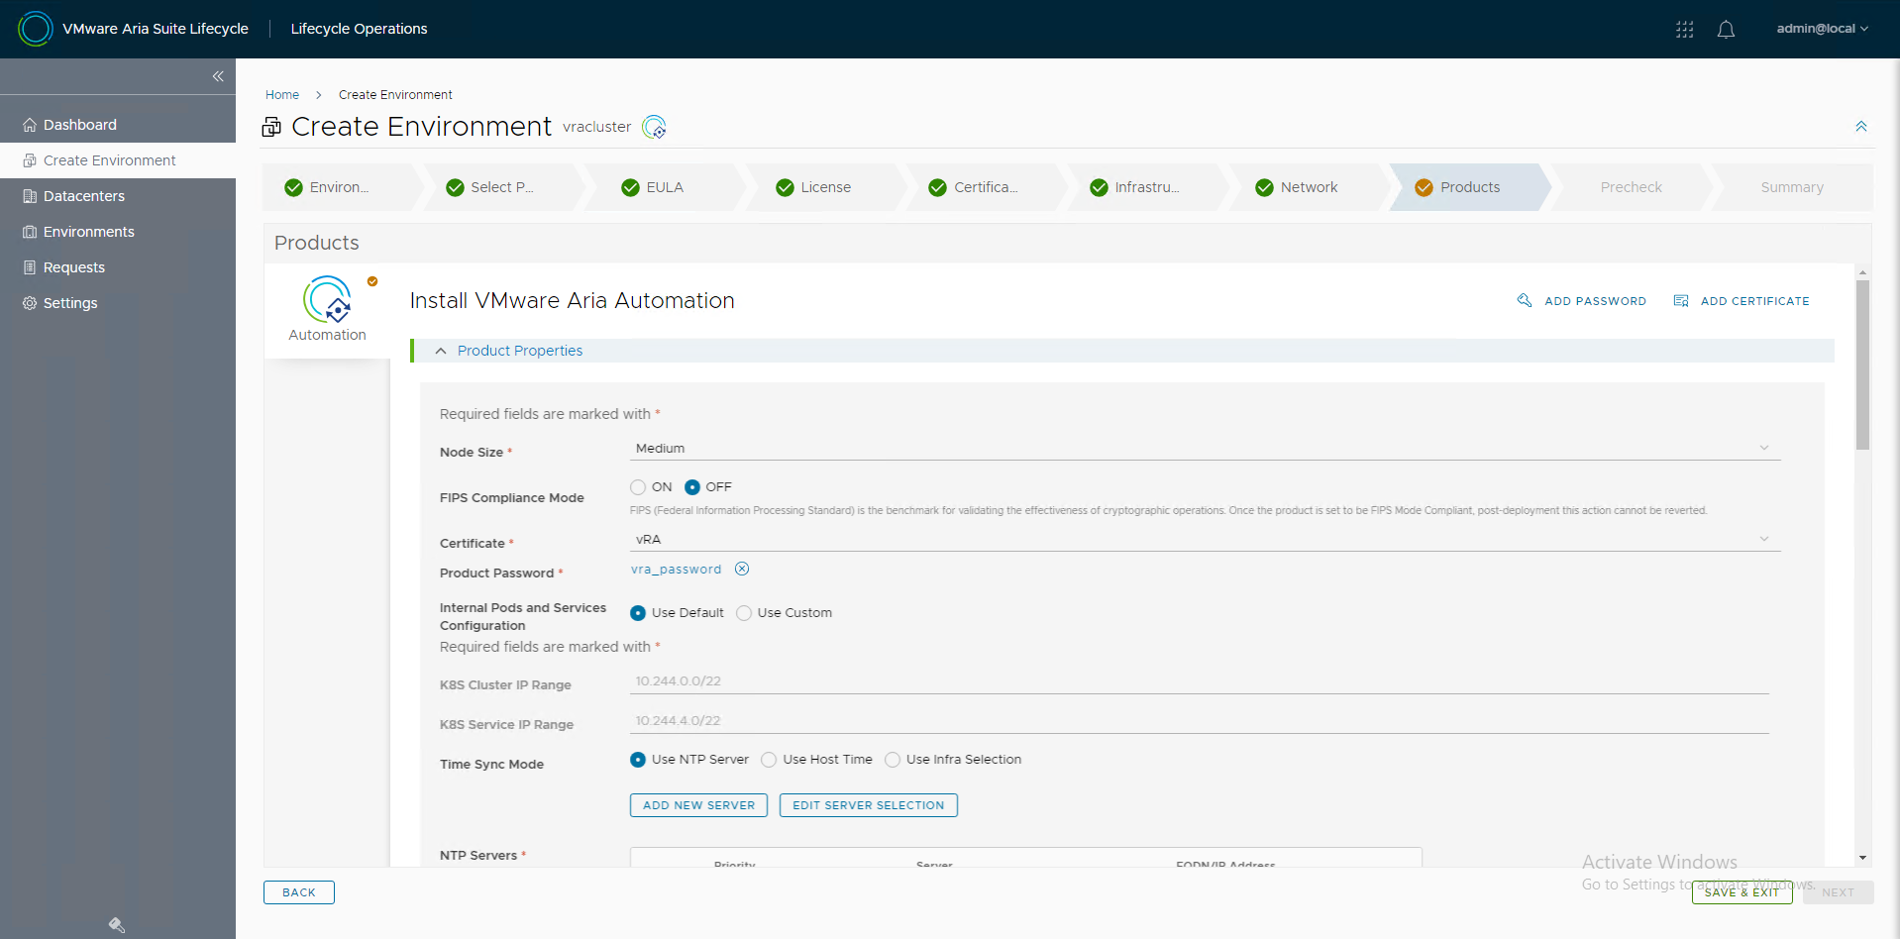Viewport: 1900px width, 939px height.
Task: Go to the EULA wizard step
Action: (664, 187)
